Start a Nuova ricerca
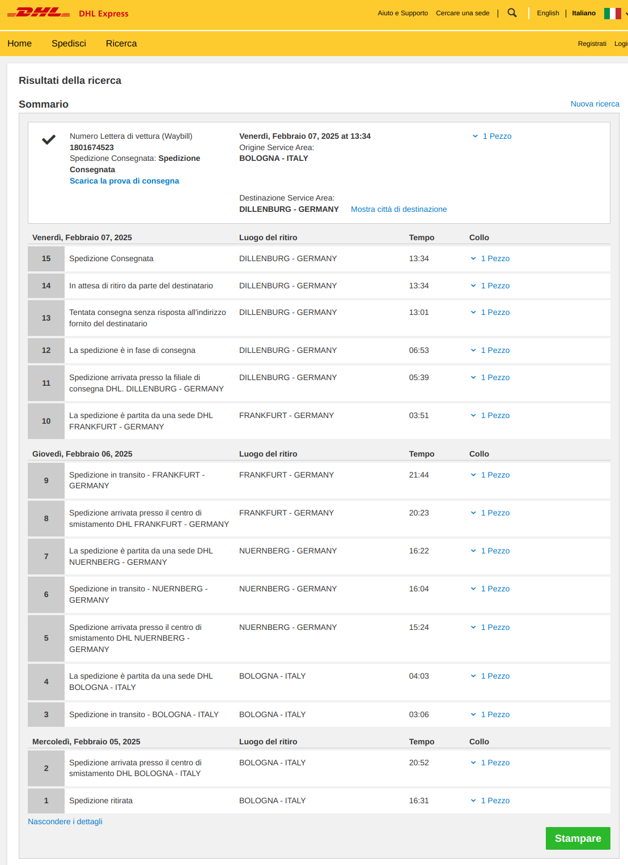 [595, 104]
